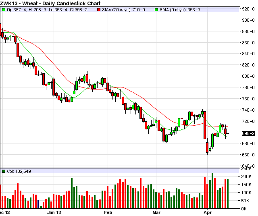Click the '900-0' price axis label
The image size is (258, 216).
click(248, 20)
